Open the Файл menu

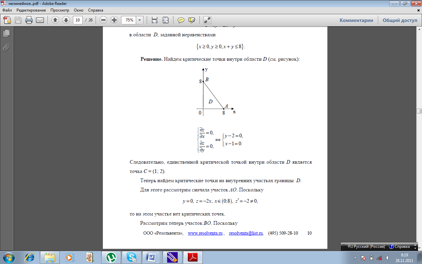tap(7, 10)
